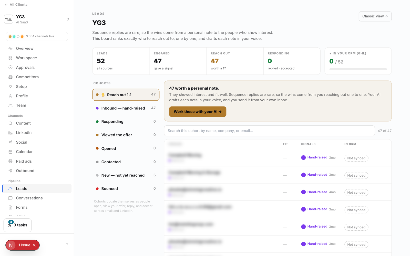Click the Workspace grid icon
Screen dimensions: 410x256
(x=11, y=58)
